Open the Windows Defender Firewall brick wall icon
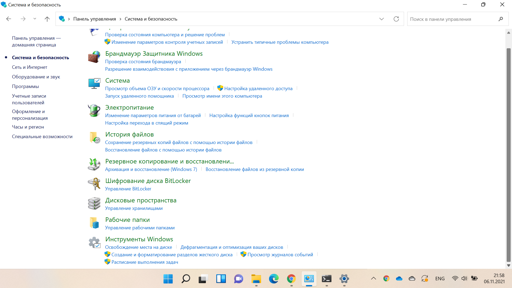Screen dimensions: 512x288 tap(94, 57)
